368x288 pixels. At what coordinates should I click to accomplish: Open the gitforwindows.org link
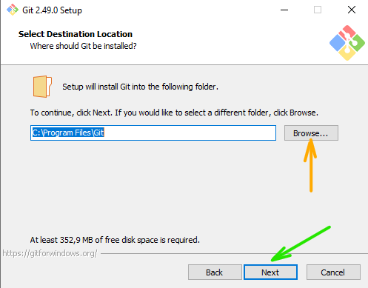pos(50,253)
